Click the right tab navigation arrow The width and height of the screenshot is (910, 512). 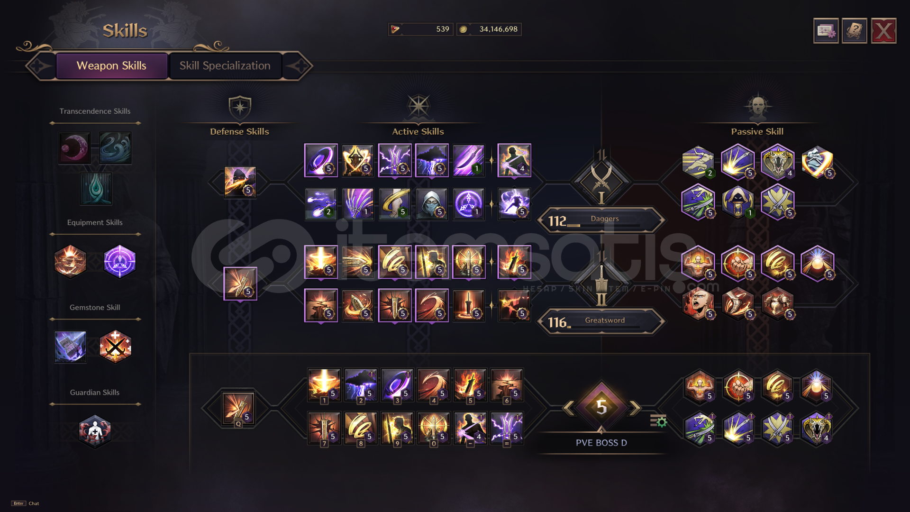(299, 66)
